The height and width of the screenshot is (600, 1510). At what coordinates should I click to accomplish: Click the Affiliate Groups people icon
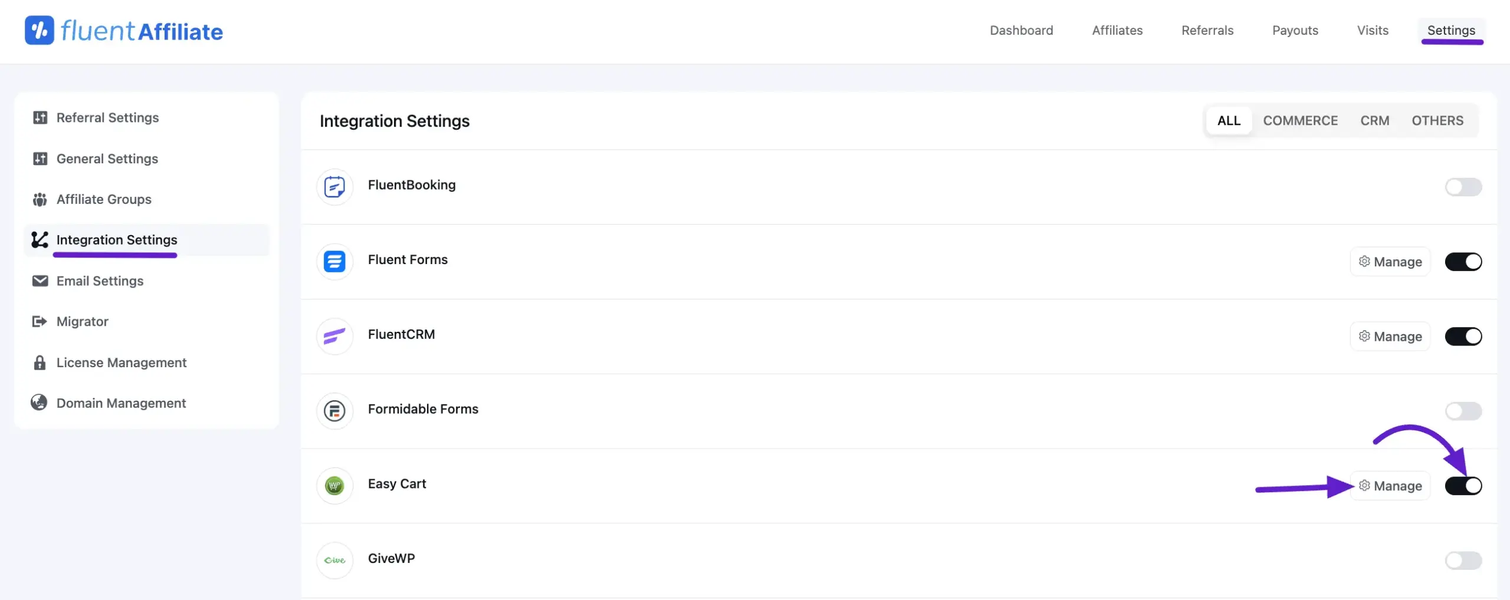40,199
